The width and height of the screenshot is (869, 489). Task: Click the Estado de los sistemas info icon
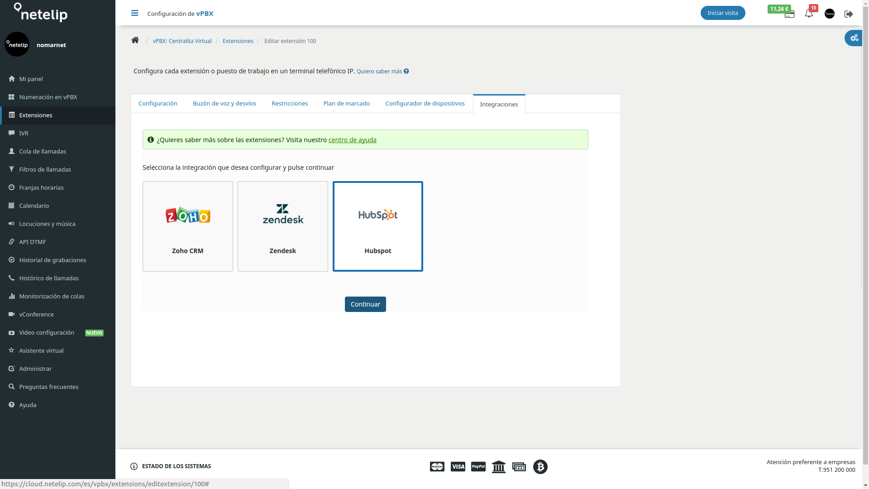pyautogui.click(x=134, y=466)
